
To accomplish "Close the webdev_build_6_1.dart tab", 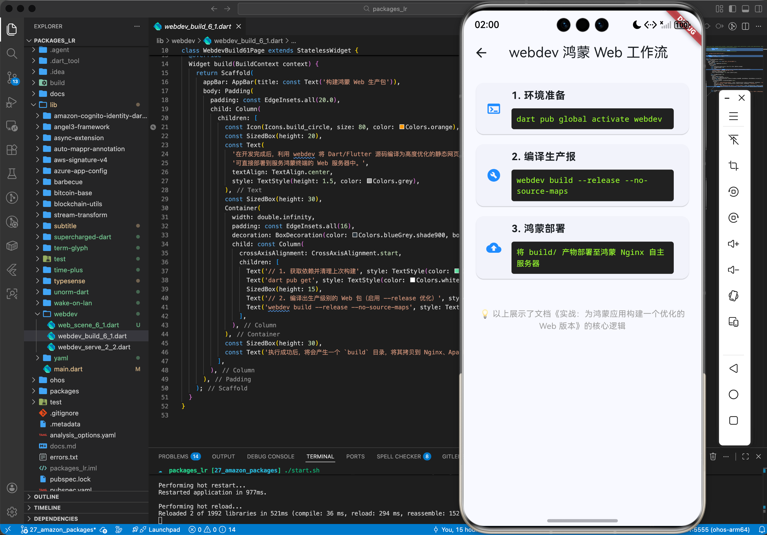I will coord(238,27).
